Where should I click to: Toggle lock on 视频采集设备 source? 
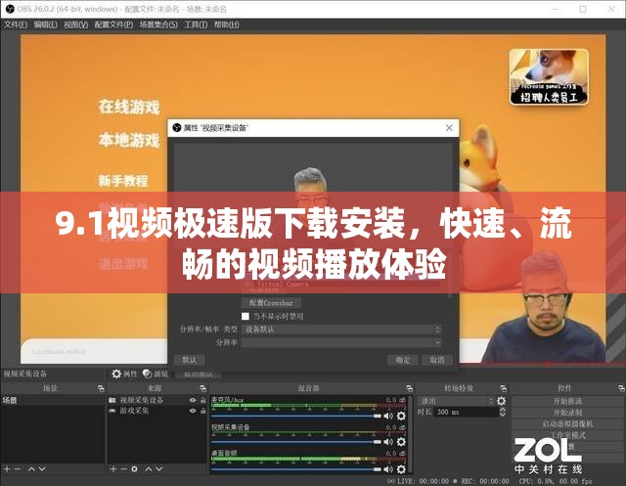click(x=202, y=400)
